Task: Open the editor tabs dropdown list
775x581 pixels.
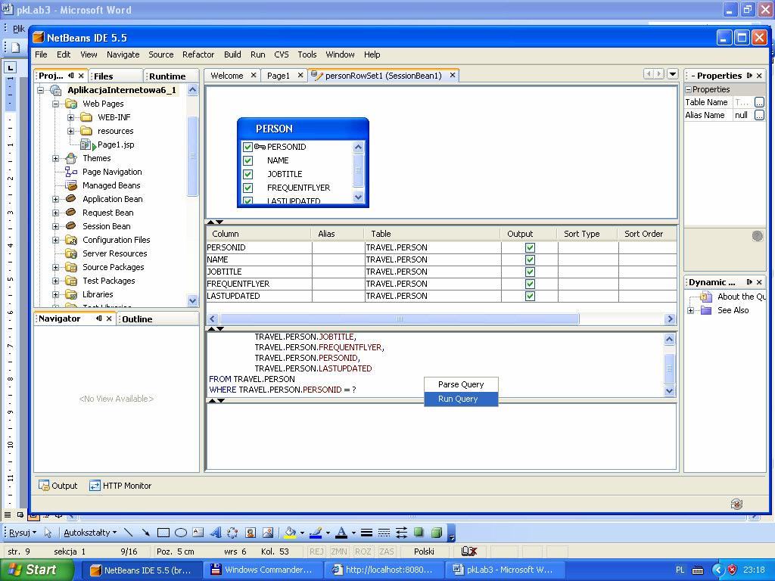Action: tap(673, 74)
